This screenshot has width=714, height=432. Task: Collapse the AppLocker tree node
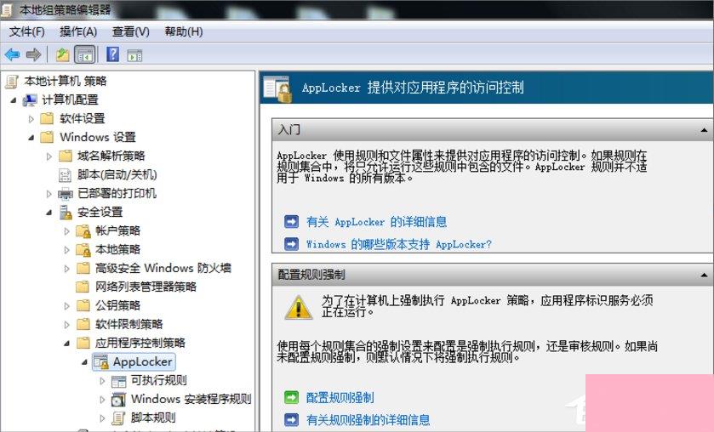click(85, 362)
